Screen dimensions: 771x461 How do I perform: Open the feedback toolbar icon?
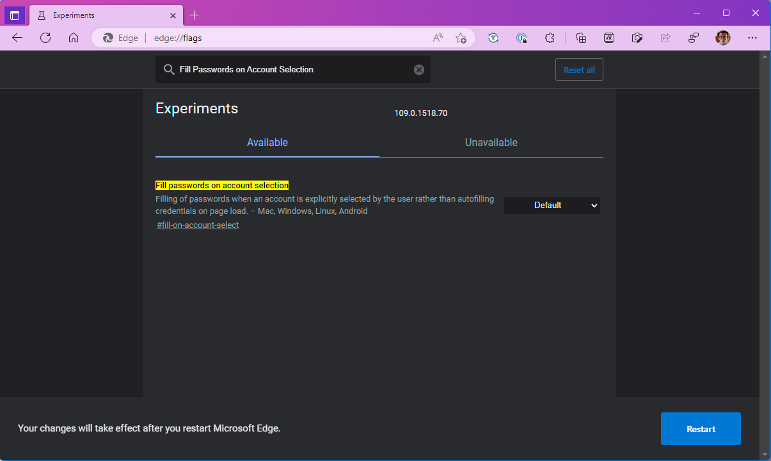click(694, 38)
